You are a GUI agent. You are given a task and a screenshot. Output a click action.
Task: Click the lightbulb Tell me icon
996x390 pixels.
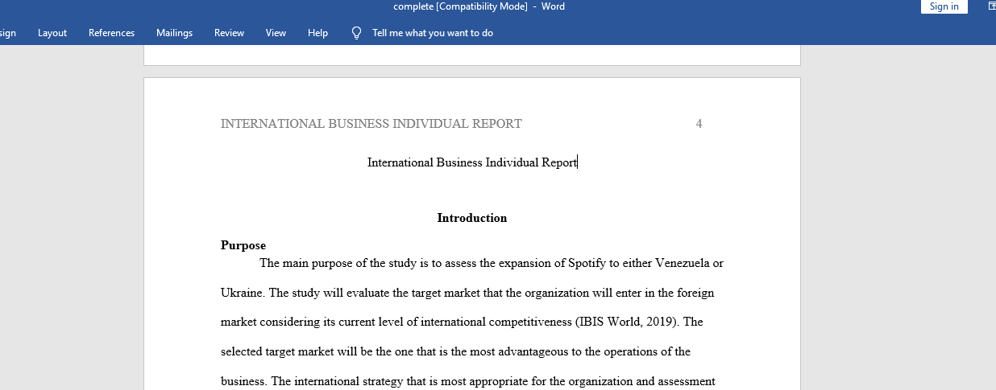click(x=356, y=33)
